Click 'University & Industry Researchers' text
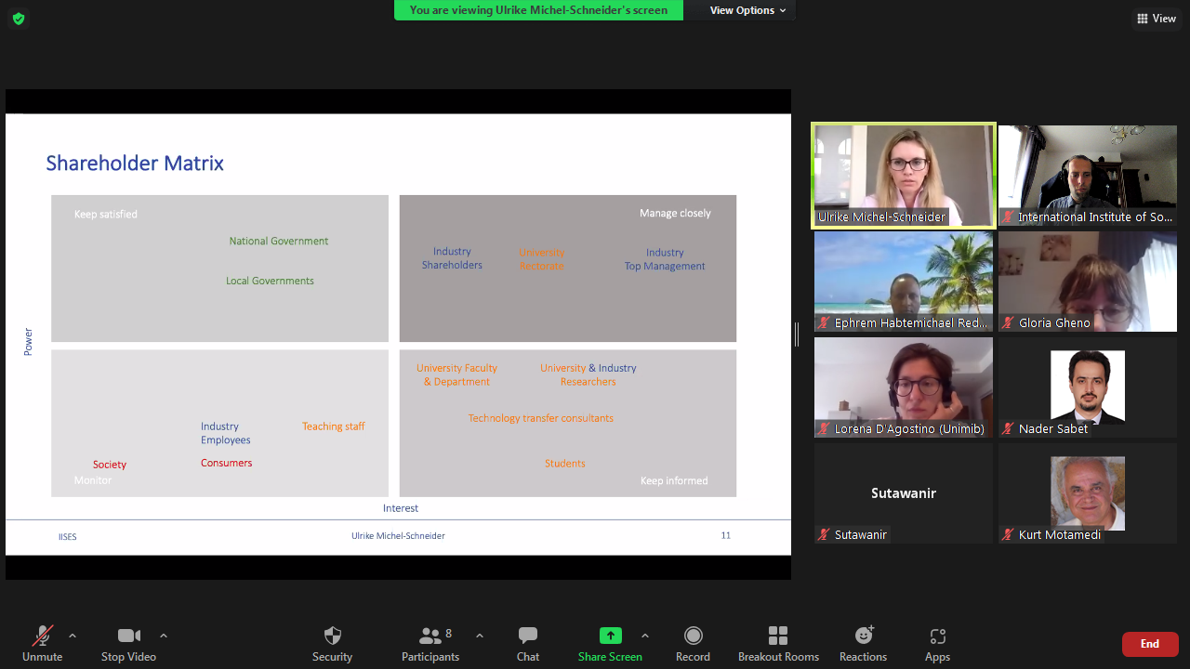Screen dimensions: 1190x669 click(588, 374)
